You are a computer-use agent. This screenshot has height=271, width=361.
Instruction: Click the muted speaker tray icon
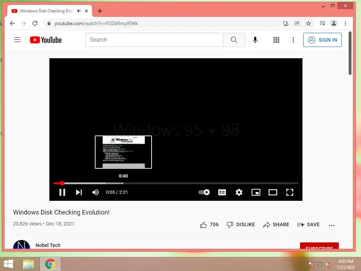pos(328,264)
